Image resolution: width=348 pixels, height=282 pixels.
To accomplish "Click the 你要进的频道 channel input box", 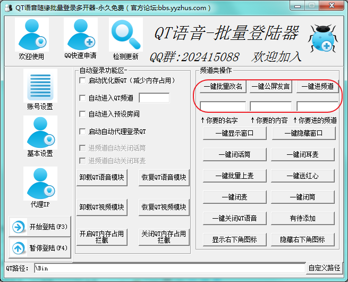I will point(317,106).
